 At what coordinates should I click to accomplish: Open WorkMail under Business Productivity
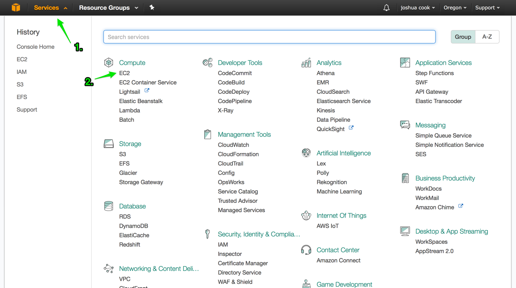tap(427, 198)
